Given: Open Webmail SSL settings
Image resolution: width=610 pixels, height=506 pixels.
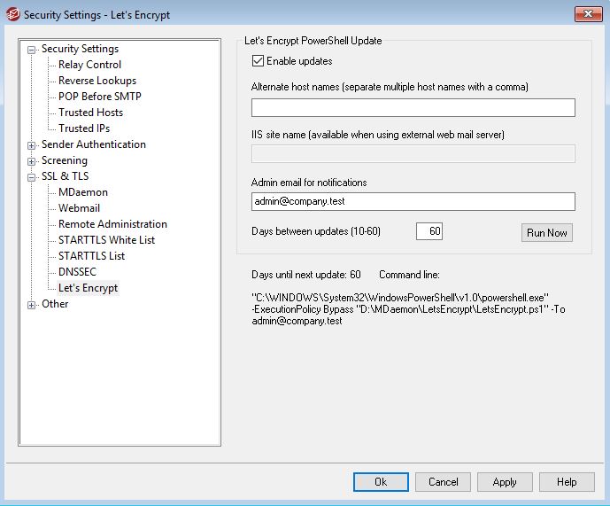Looking at the screenshot, I should [x=80, y=208].
